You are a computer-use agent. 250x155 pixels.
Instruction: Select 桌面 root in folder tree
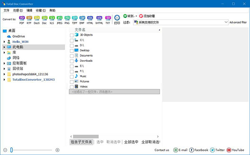pos(12,31)
